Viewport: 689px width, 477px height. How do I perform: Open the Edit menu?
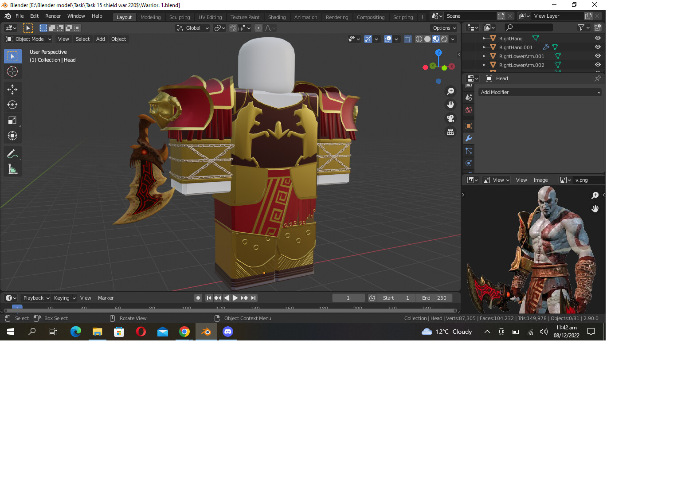pyautogui.click(x=34, y=16)
